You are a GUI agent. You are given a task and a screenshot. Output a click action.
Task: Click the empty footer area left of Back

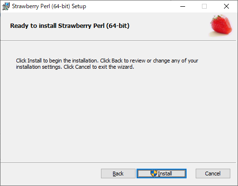pos(50,174)
